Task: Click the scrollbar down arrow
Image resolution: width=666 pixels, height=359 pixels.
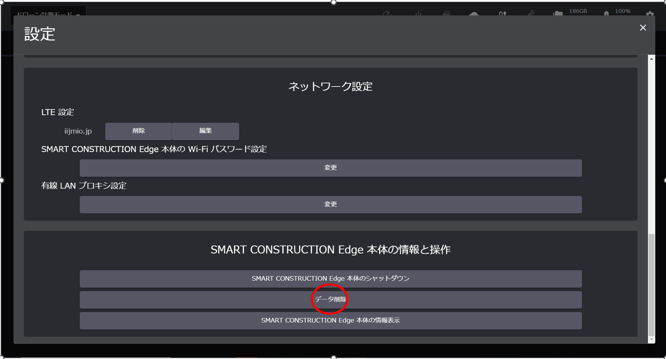Action: coord(651,340)
